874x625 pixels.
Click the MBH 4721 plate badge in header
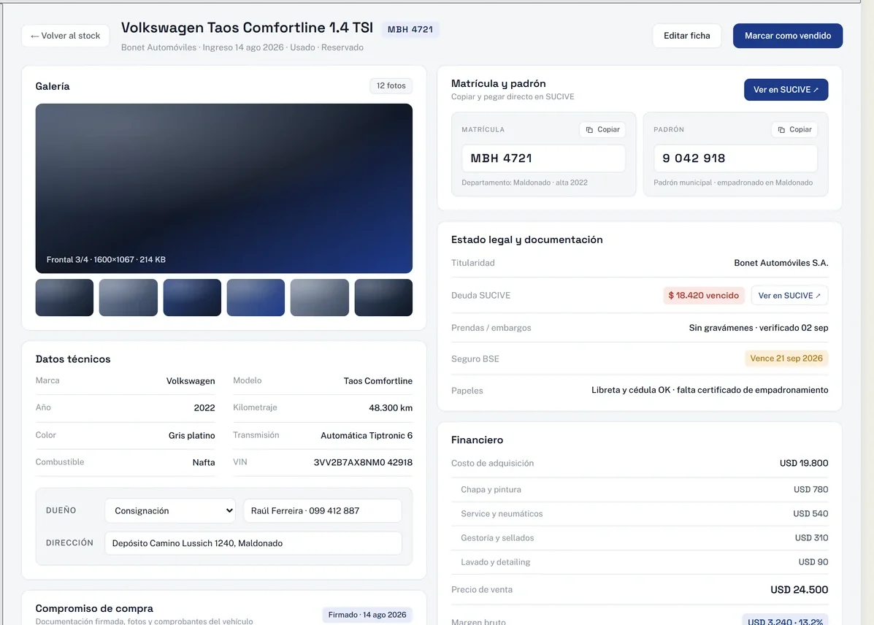click(410, 29)
